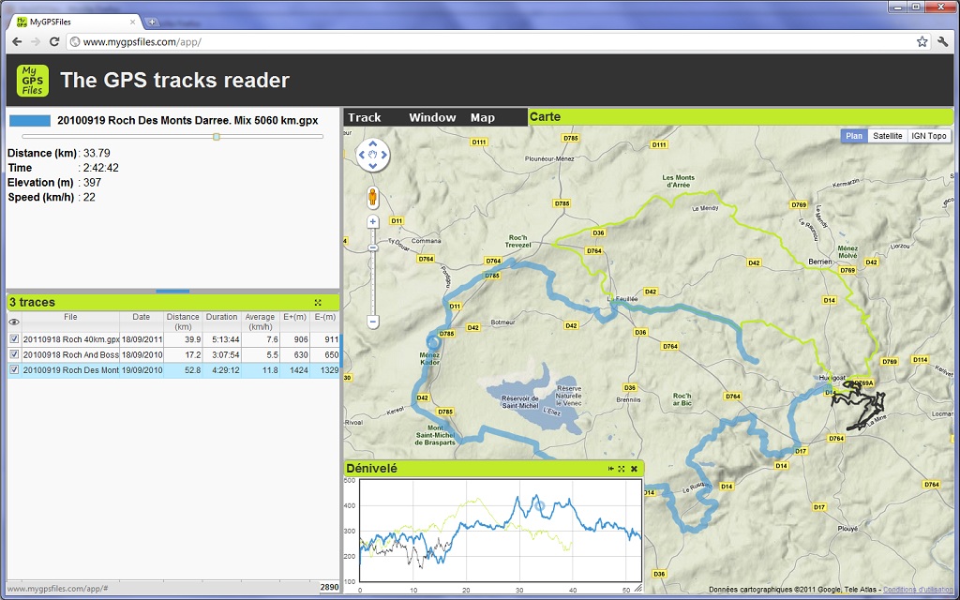Click the Elevation value 397
The image size is (960, 600).
click(93, 183)
